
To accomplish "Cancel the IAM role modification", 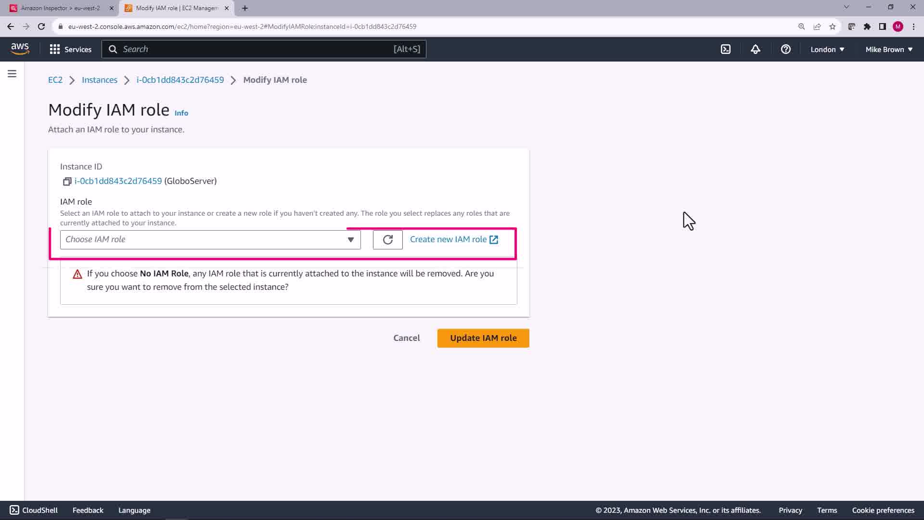I will (x=406, y=338).
